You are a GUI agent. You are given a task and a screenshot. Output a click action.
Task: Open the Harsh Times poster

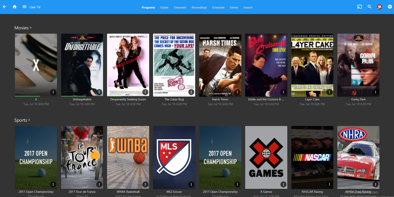click(220, 65)
